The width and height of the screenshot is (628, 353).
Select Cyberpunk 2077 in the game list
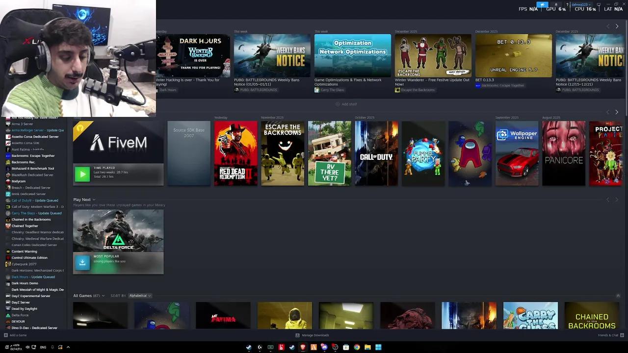click(x=24, y=264)
